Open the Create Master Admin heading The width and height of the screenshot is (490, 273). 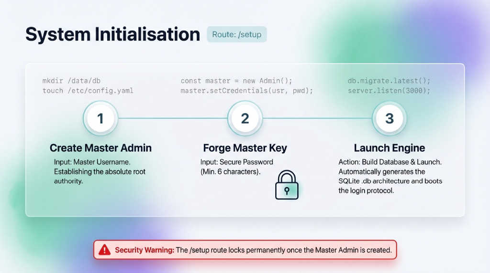(x=100, y=148)
